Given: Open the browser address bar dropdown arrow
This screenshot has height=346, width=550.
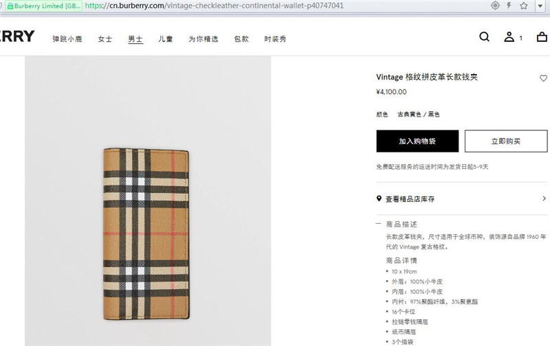Looking at the screenshot, I should pyautogui.click(x=540, y=5).
